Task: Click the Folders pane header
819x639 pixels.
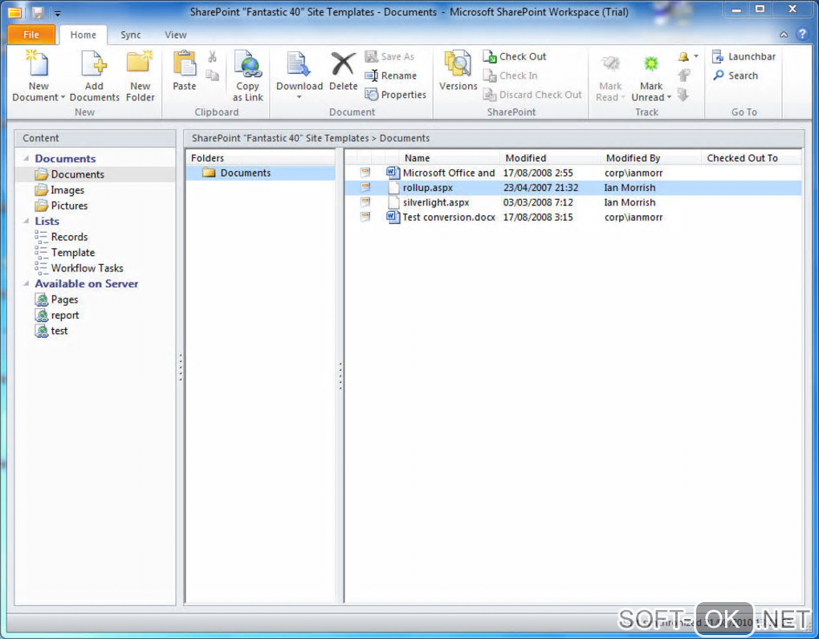Action: pos(261,157)
